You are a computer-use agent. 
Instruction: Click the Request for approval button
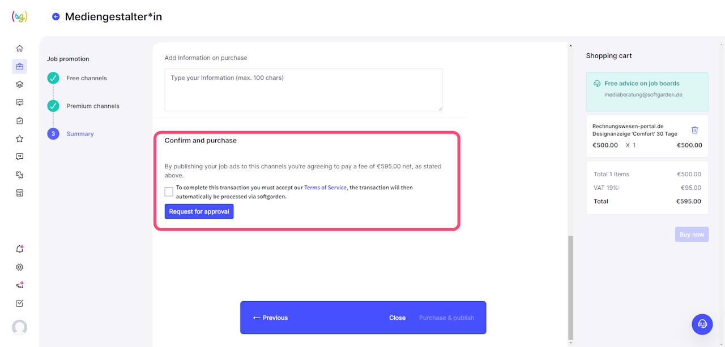click(199, 211)
